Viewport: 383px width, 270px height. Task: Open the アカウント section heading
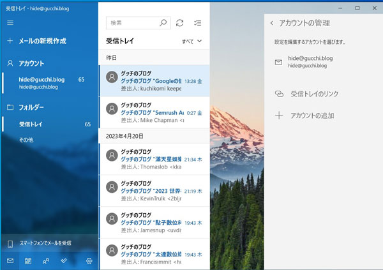(x=31, y=64)
